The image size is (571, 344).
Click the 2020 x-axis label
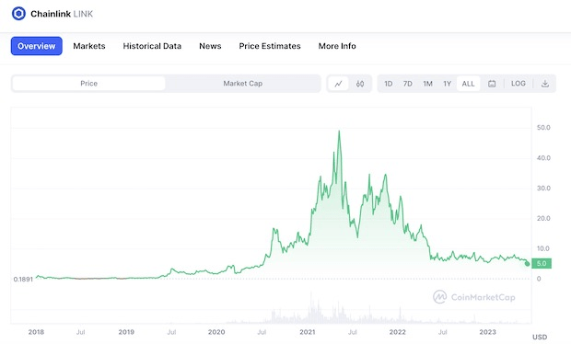pos(216,332)
